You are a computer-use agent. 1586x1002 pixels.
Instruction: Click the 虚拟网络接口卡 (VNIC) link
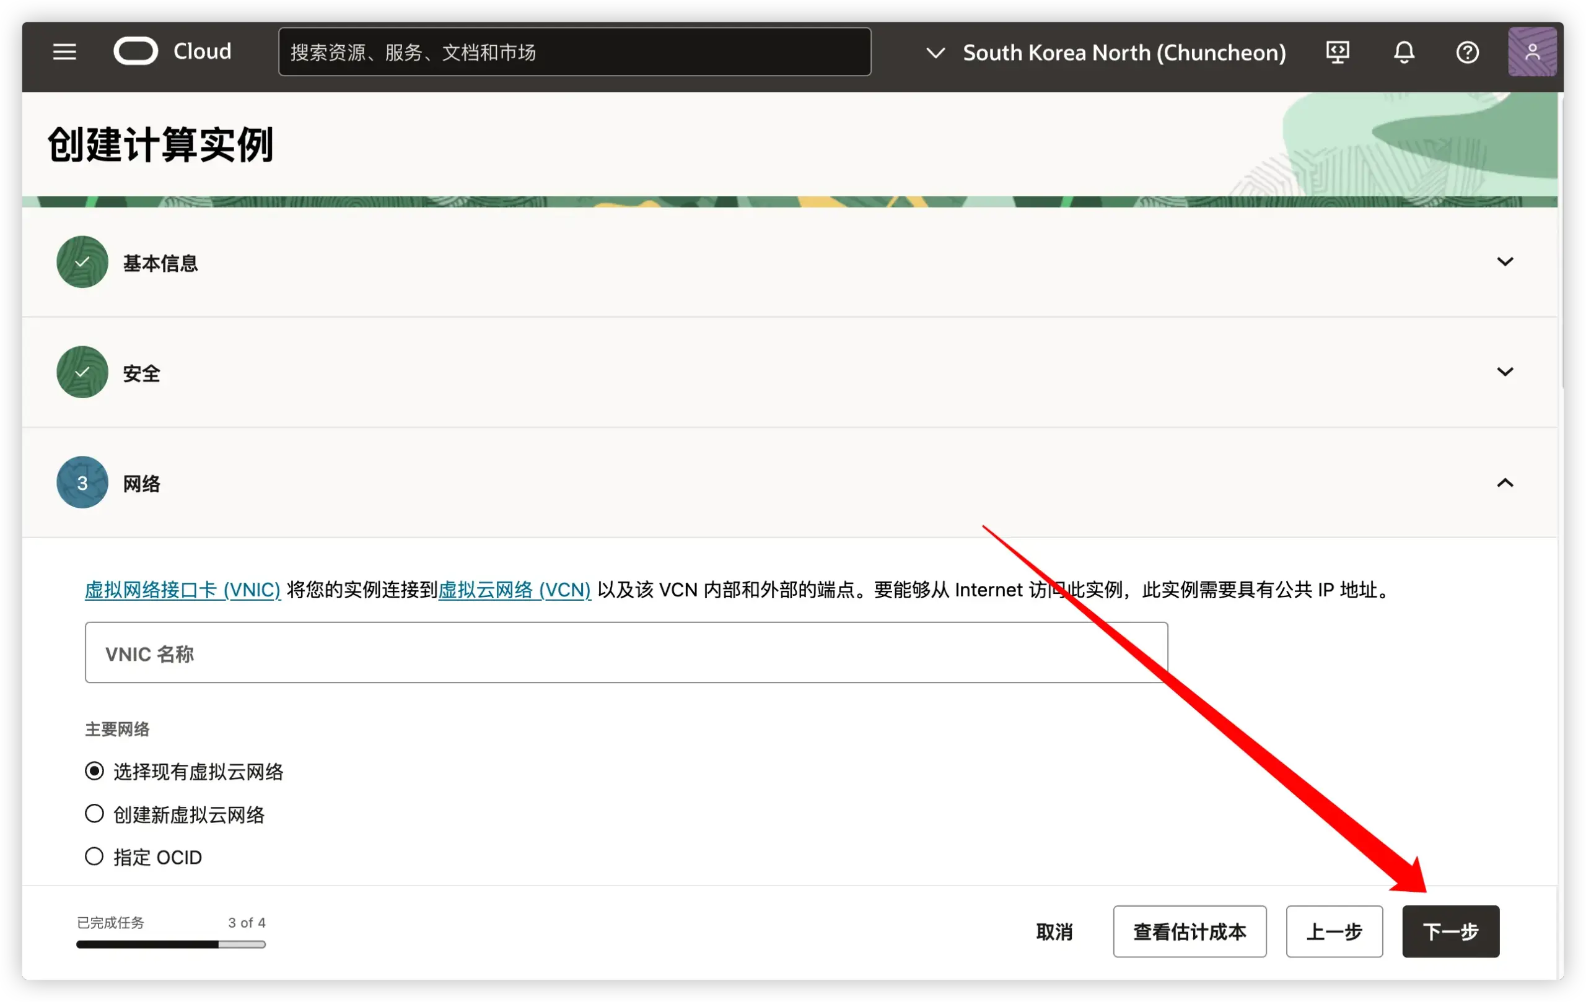coord(182,590)
